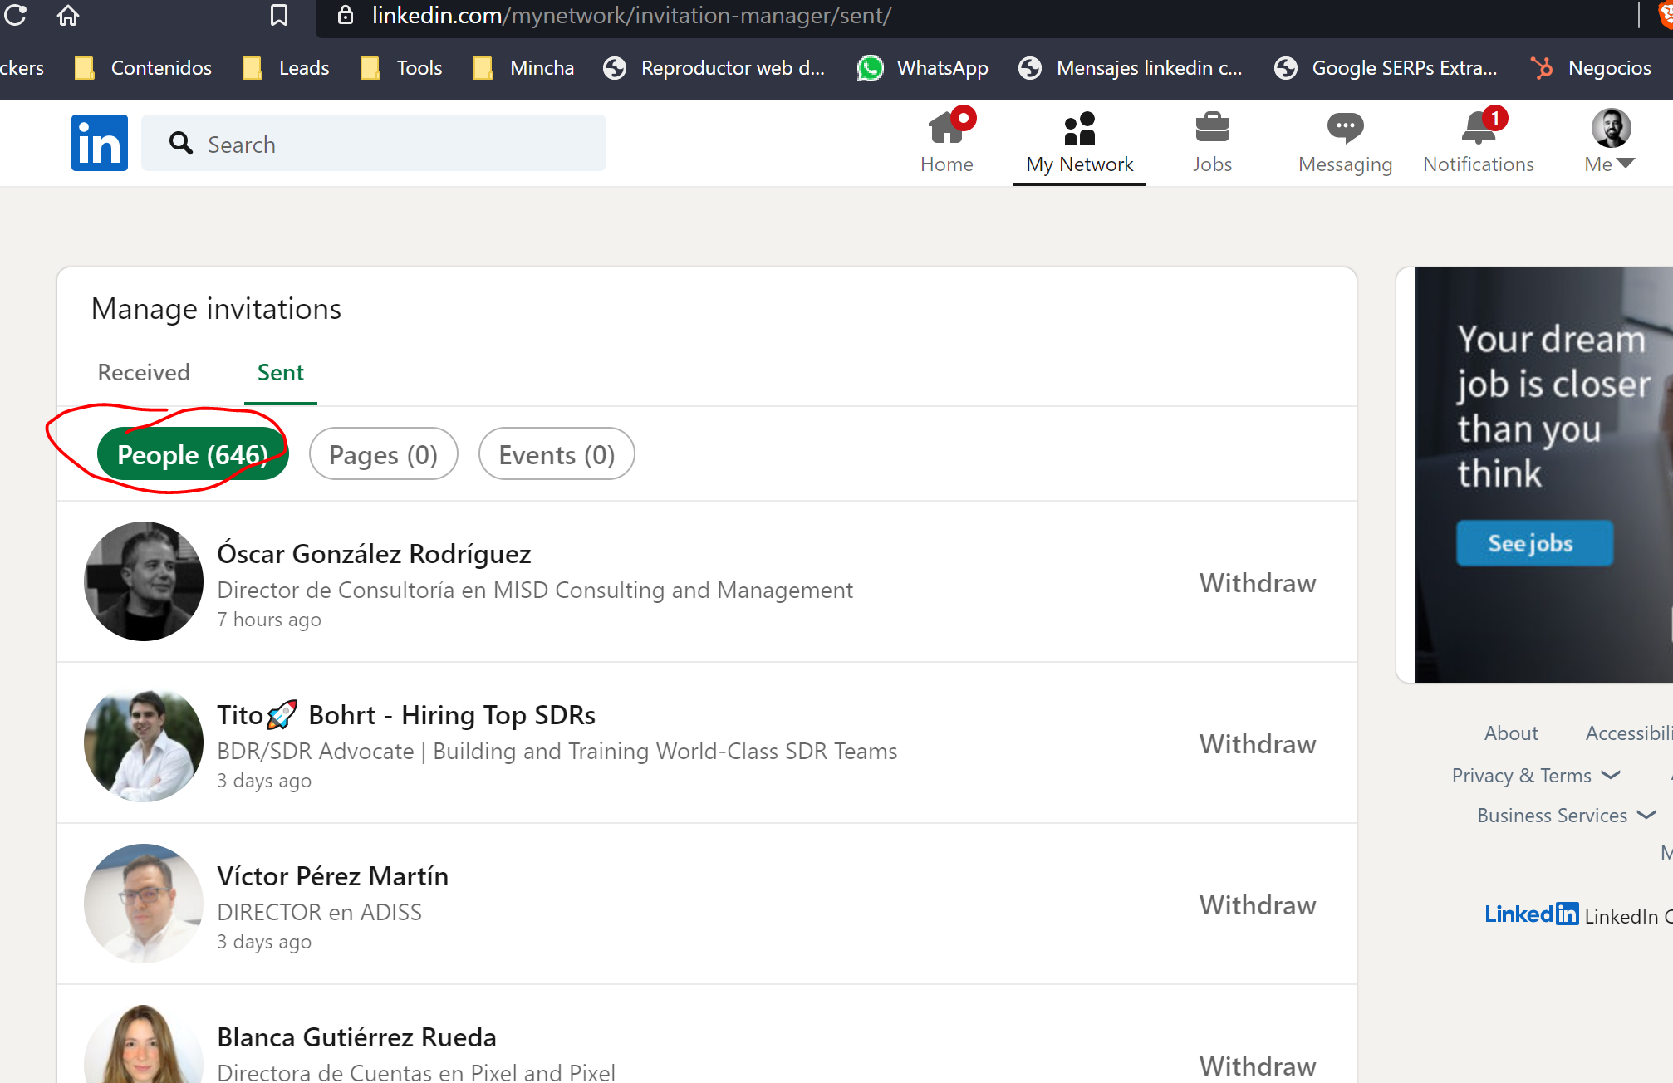Click 'BDR/SDR Advocate' headline text
Image resolution: width=1673 pixels, height=1083 pixels.
tap(557, 751)
